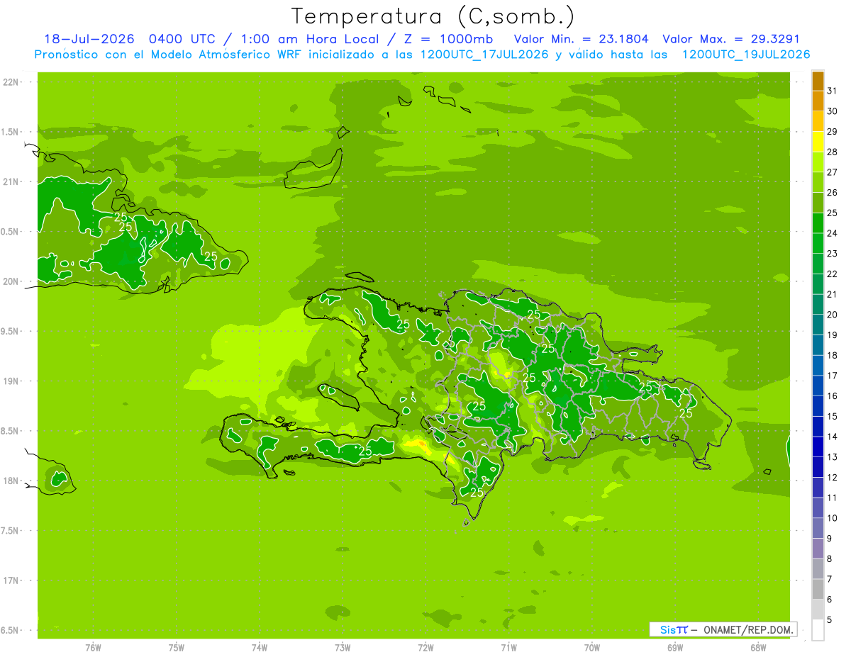The height and width of the screenshot is (657, 851).
Task: Pick the dark orange swatch above 31
Action: coord(818,81)
